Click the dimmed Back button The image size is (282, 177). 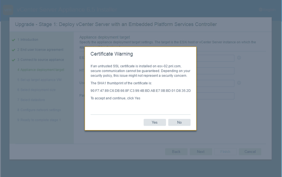tap(176, 152)
